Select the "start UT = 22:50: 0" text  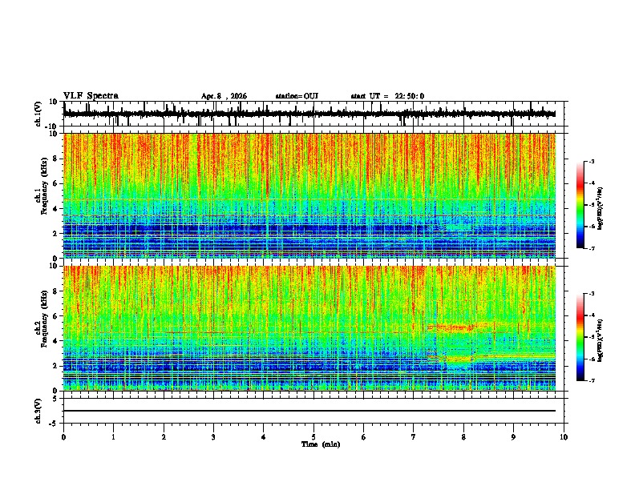(x=387, y=96)
